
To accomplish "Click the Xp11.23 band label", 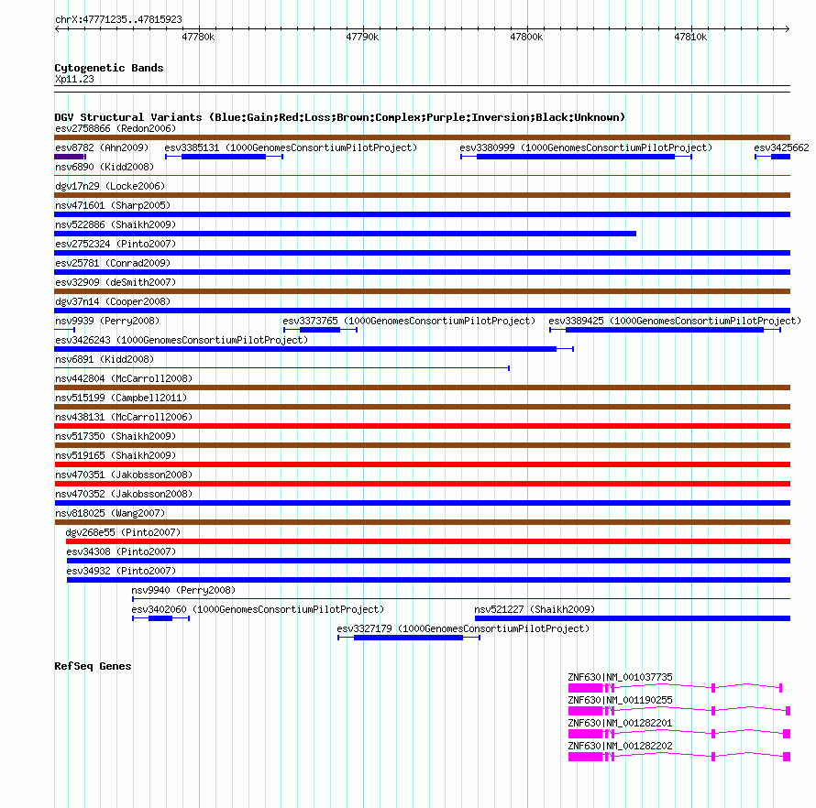I will tap(74, 79).
